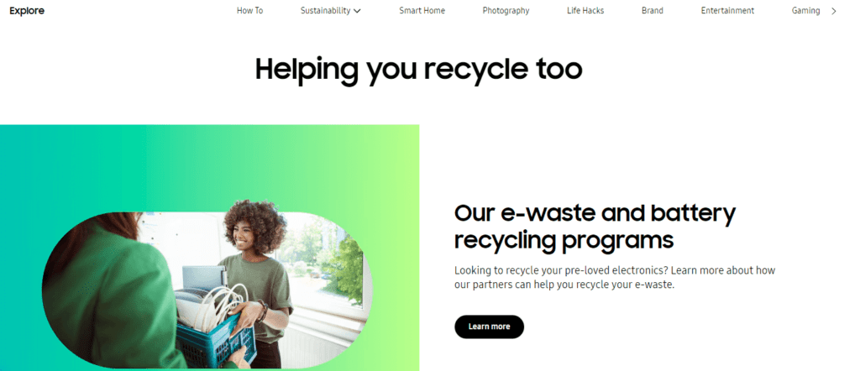Click the green gradient banner background
860x371 pixels.
(x=209, y=165)
